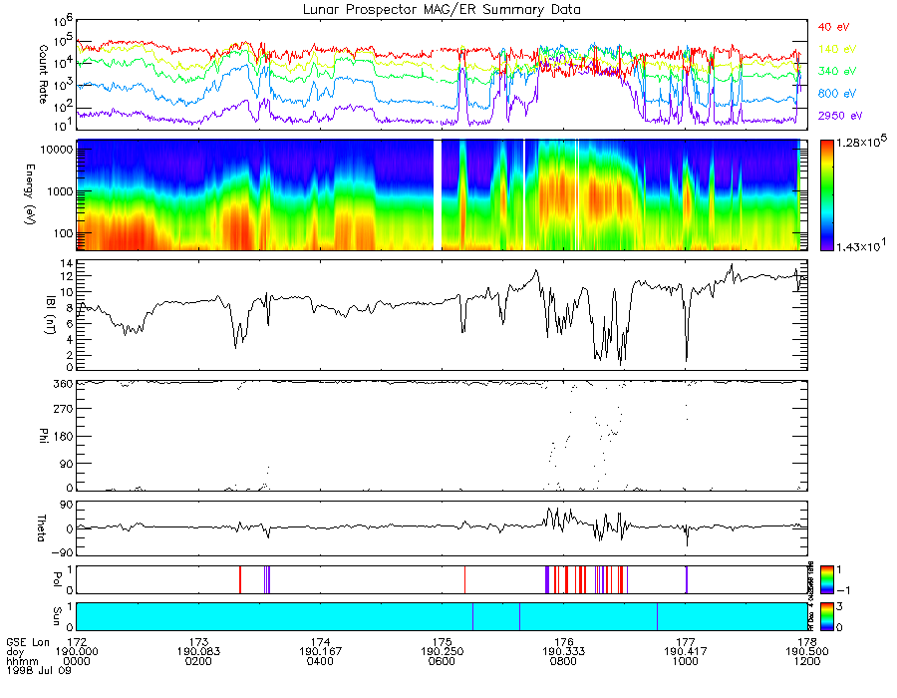
Task: Click the day-of-year value '190.500'
Action: pos(807,652)
